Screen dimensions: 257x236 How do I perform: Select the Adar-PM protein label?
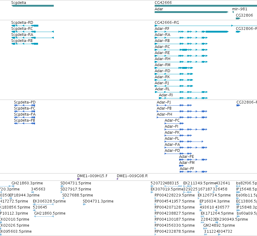[x=187, y=163]
